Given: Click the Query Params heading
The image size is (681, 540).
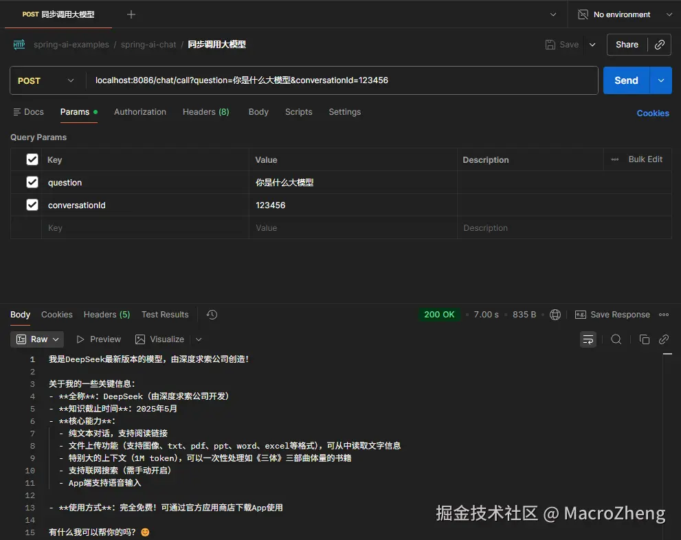Looking at the screenshot, I should [38, 137].
